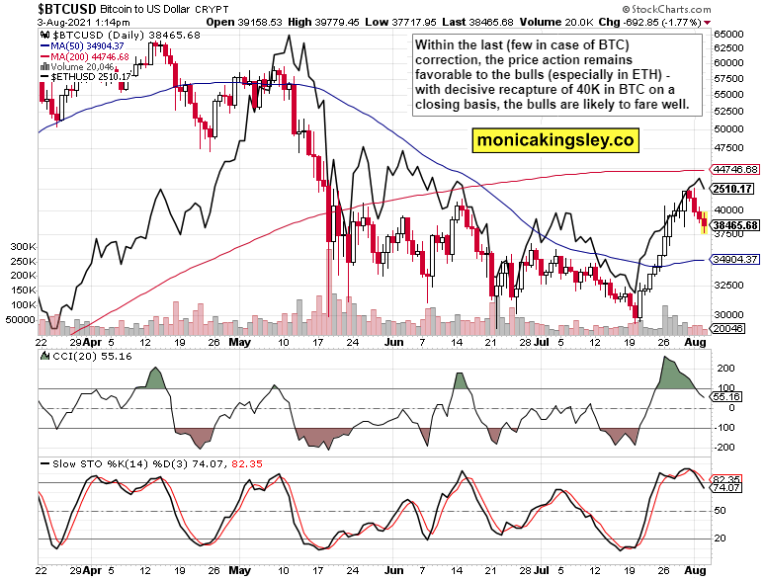The image size is (766, 581).
Task: Click the StockCharts.com copyright icon
Action: tap(626, 9)
